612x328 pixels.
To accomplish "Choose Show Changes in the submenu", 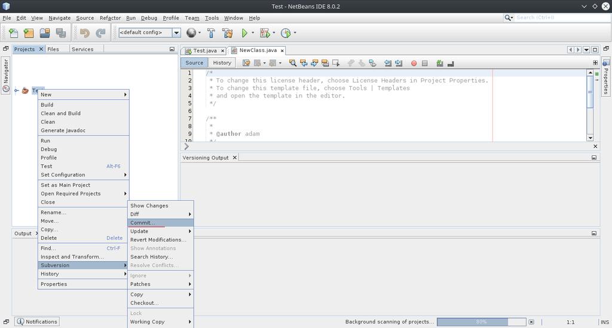I will (160, 206).
